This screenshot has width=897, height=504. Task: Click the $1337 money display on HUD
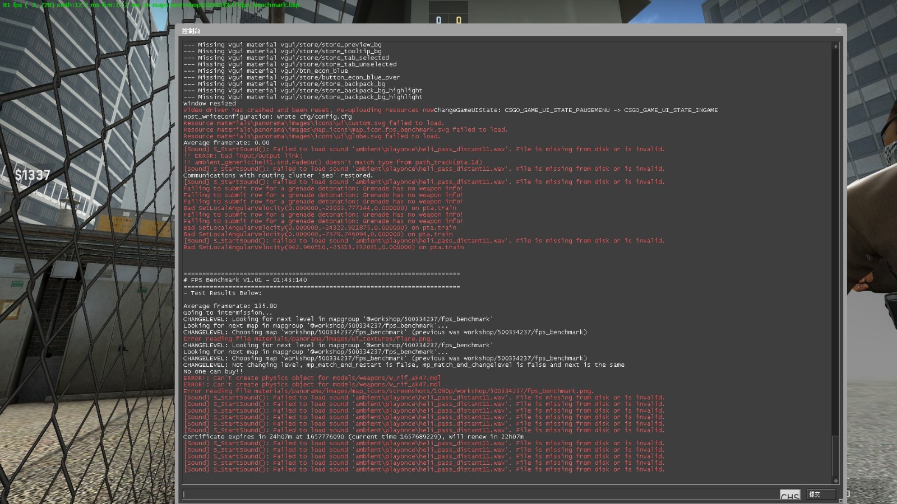(32, 175)
